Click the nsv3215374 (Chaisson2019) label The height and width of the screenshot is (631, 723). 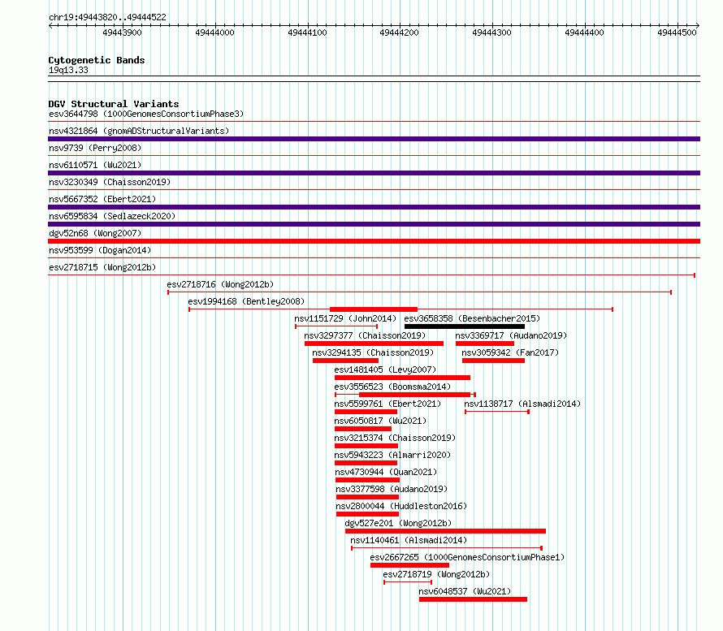click(395, 438)
